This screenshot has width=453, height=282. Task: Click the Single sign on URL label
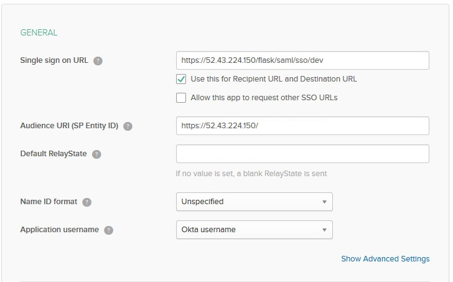(54, 61)
